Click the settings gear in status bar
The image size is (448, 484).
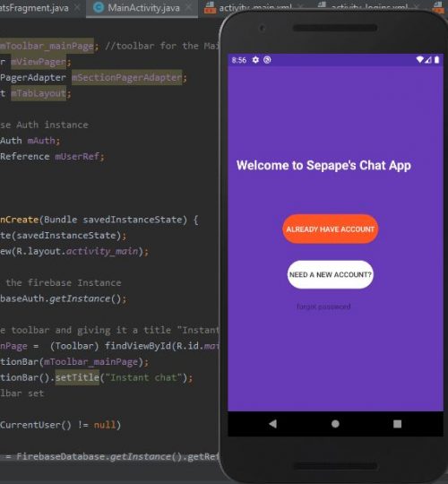[255, 59]
